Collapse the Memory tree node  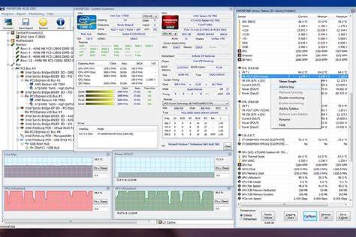coord(8,44)
